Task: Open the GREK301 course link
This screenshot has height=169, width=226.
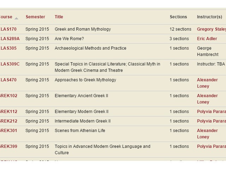Action: (8, 131)
